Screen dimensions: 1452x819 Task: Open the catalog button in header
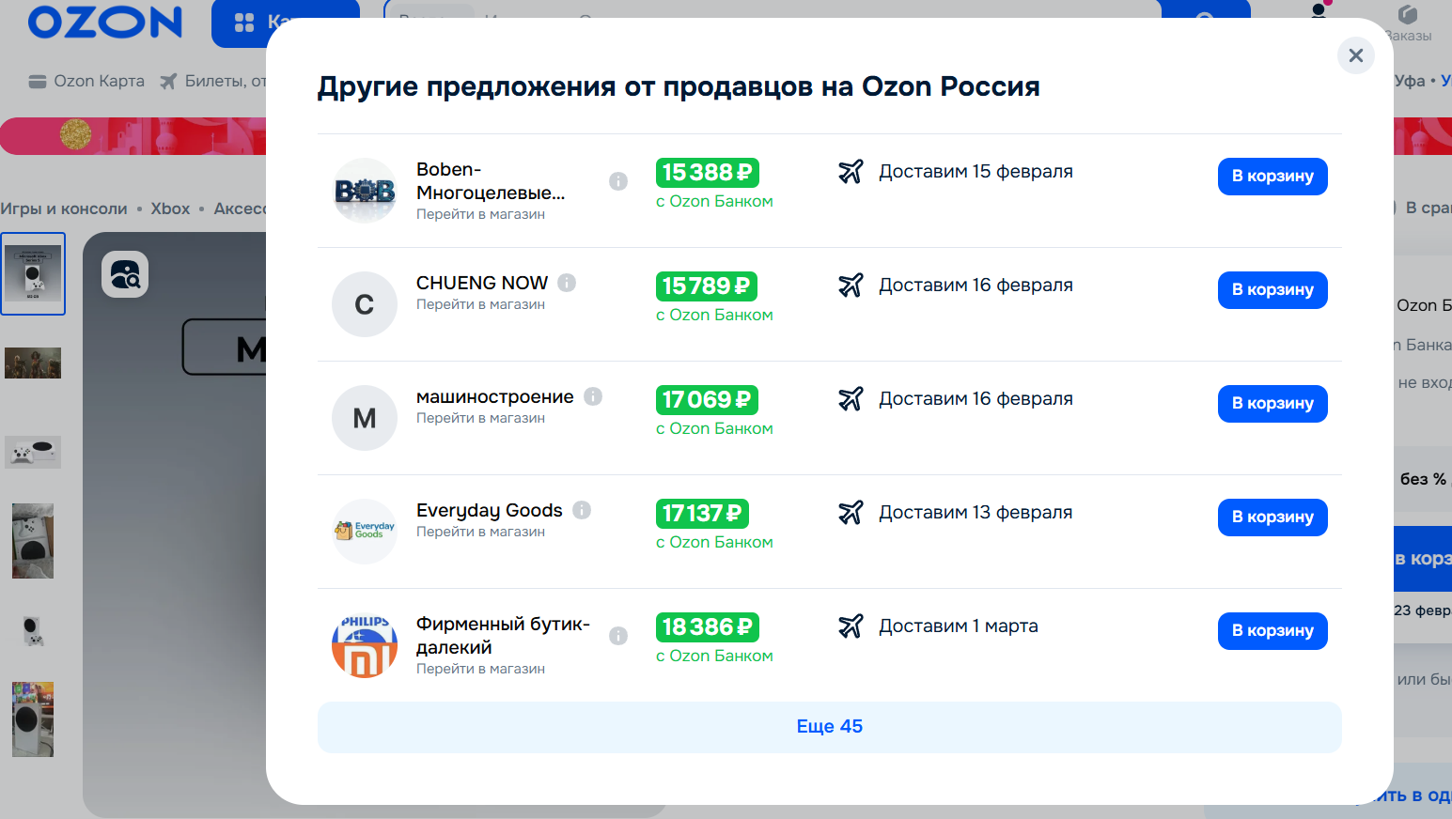click(285, 23)
